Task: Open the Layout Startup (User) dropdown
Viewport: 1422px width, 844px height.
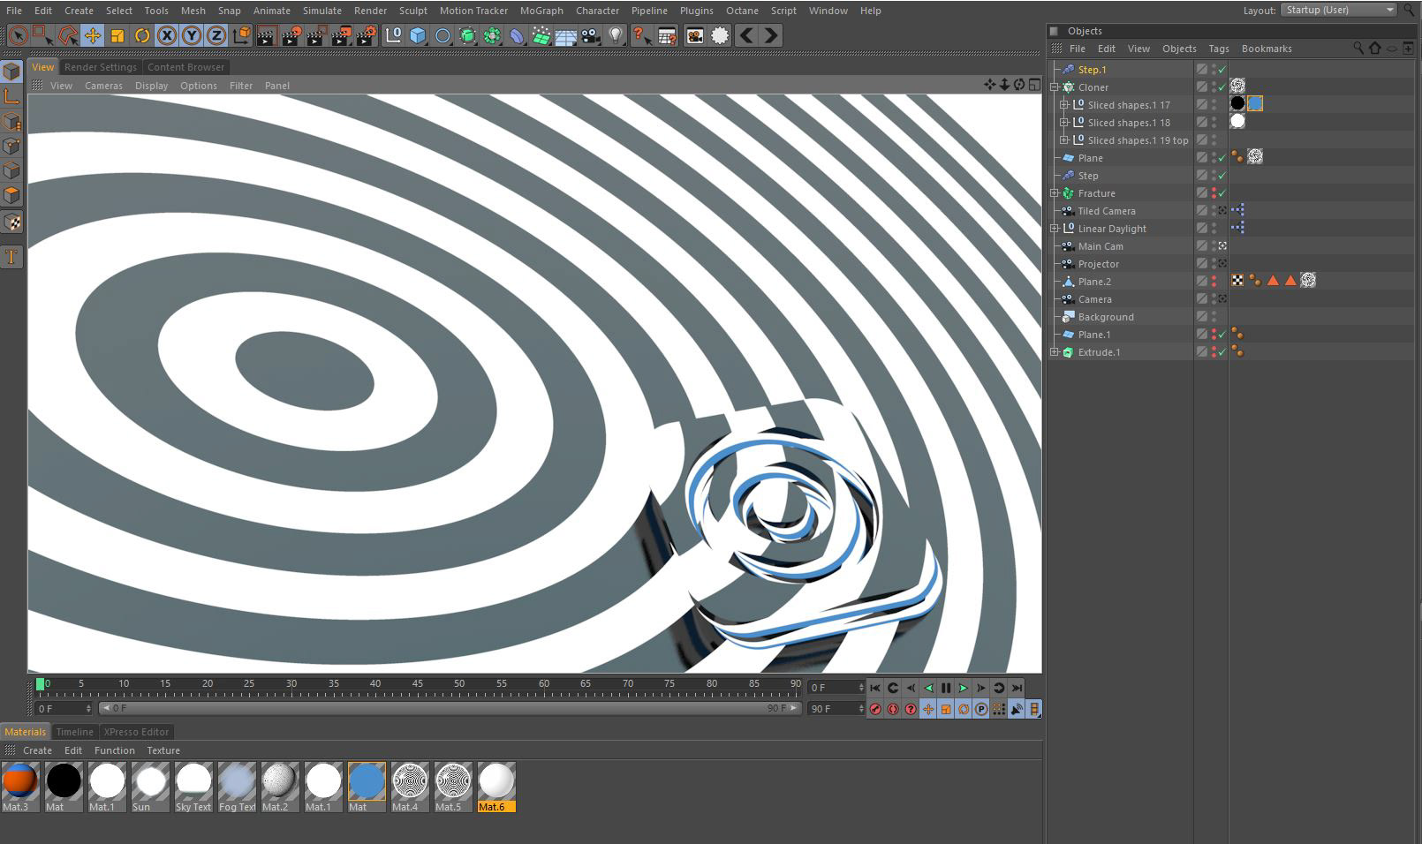Action: click(1339, 10)
